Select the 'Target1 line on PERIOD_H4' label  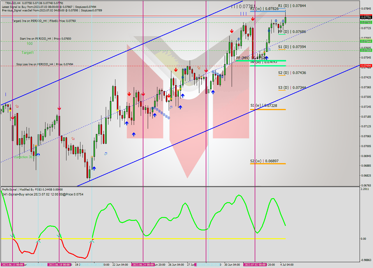click(x=44, y=21)
